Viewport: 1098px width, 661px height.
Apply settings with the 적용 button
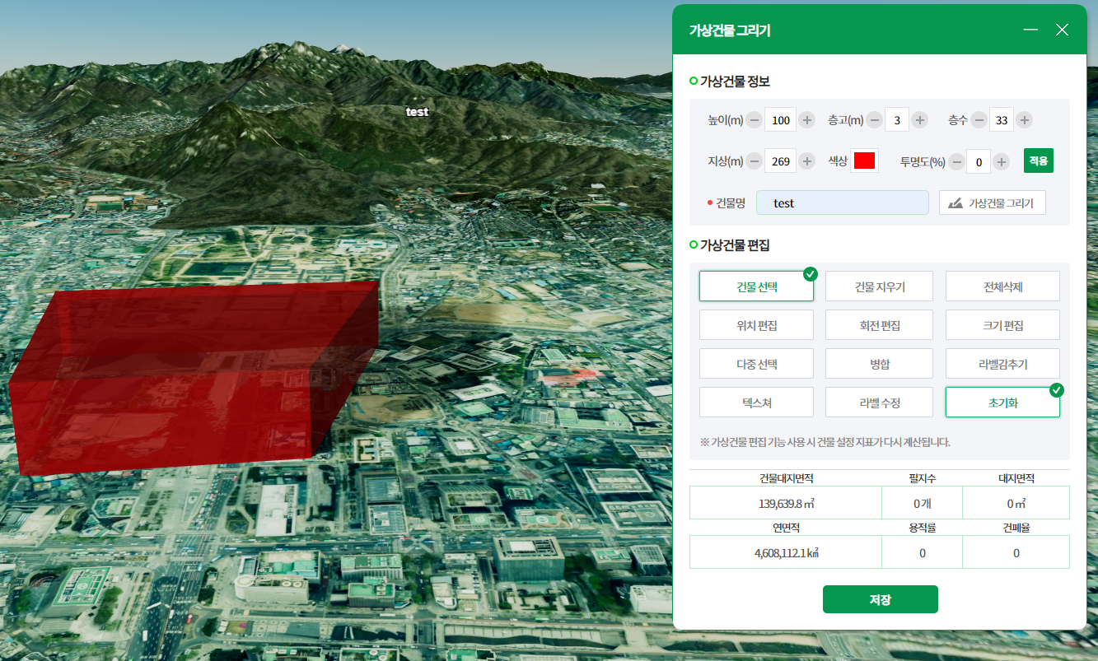pos(1039,161)
